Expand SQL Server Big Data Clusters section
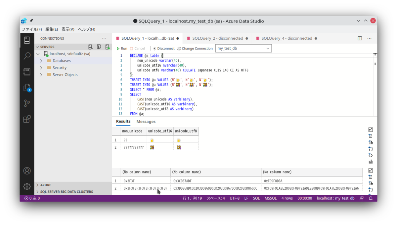 click(x=73, y=192)
